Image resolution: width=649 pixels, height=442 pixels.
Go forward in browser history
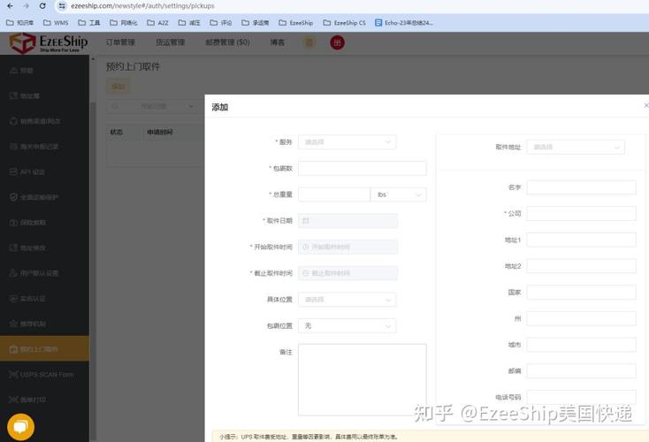(26, 6)
